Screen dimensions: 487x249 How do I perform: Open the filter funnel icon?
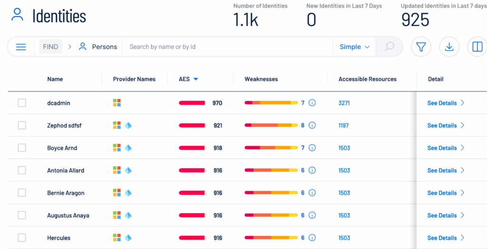click(421, 47)
